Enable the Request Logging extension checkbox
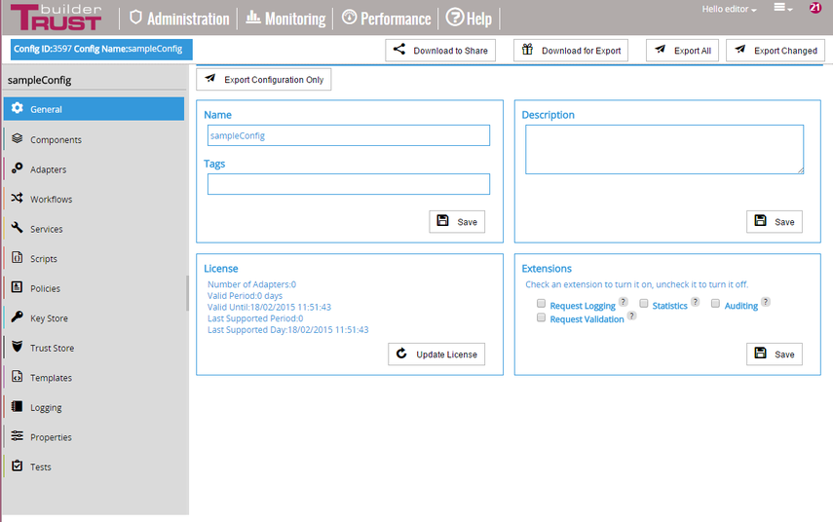 coord(541,303)
